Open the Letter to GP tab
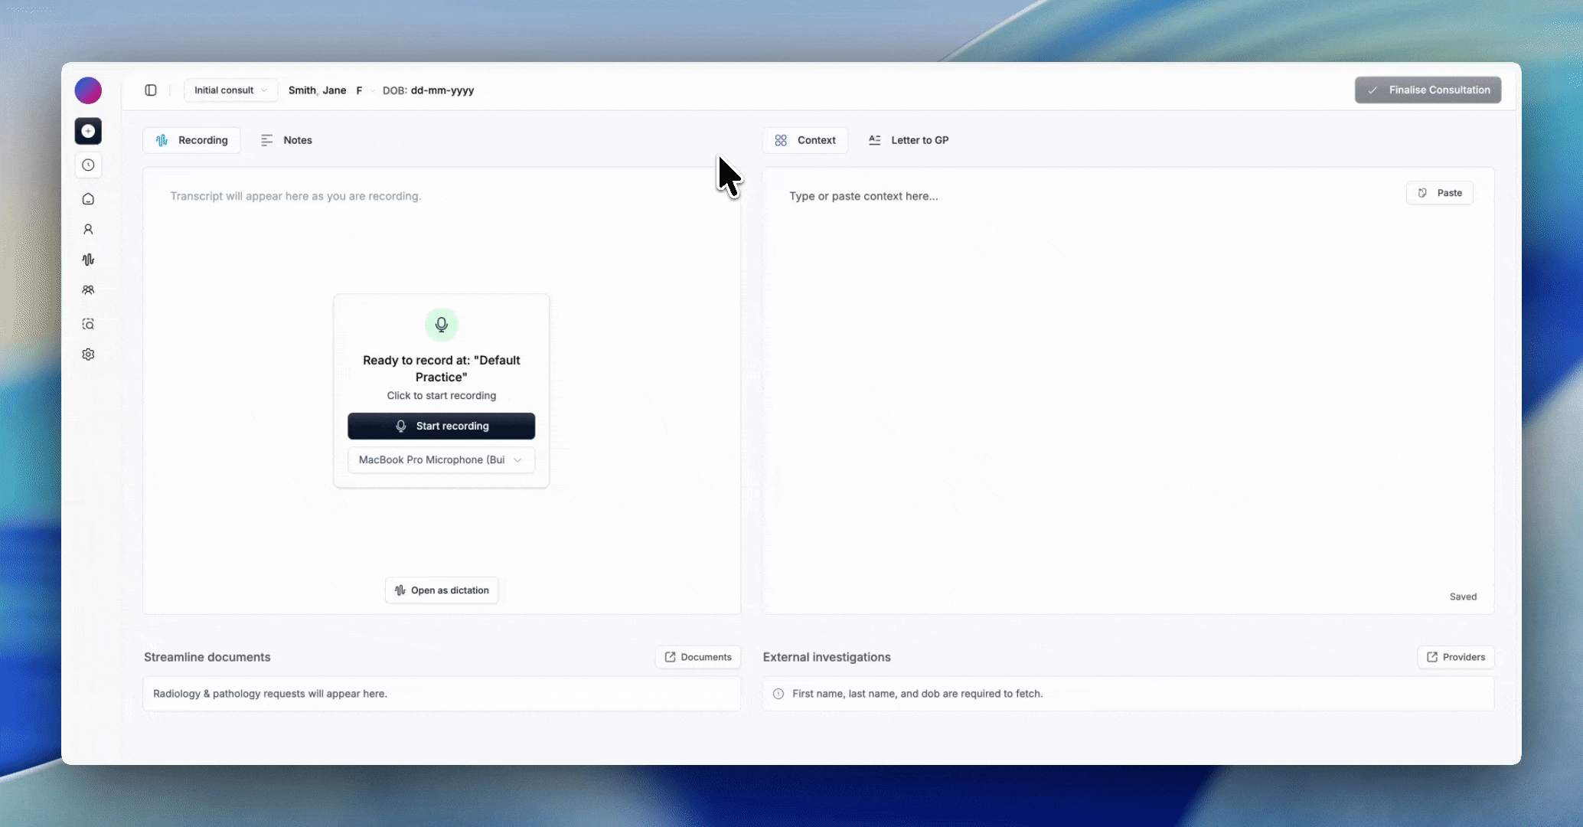Screen dimensions: 1583x827 click(909, 140)
